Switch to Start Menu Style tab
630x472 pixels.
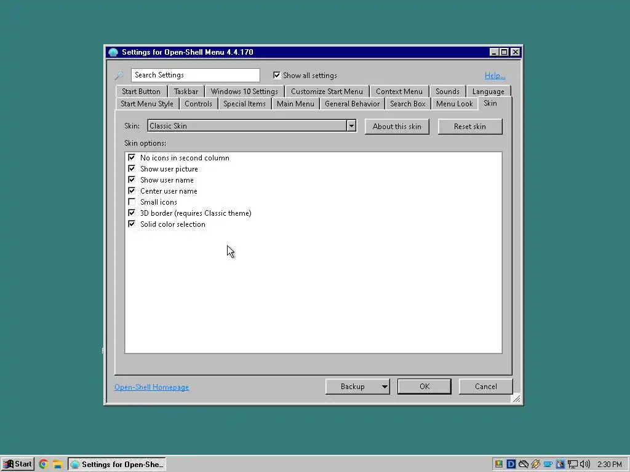pos(147,104)
